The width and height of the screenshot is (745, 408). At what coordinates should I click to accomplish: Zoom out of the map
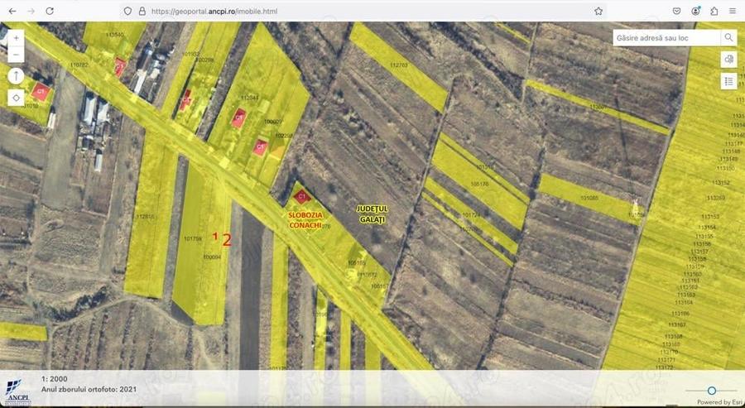[17, 55]
